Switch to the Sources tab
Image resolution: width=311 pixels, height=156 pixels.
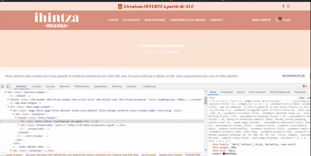[50, 86]
